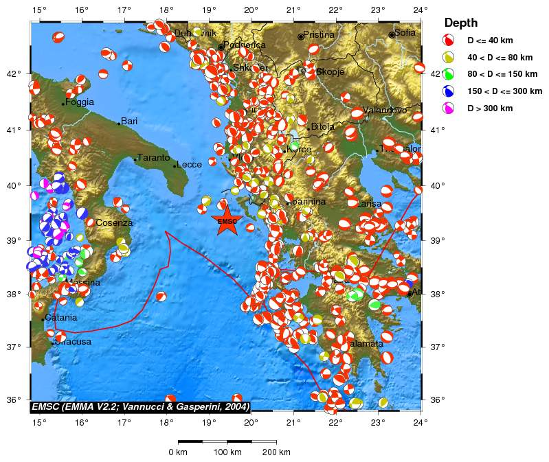Image resolution: width=549 pixels, height=462 pixels.
Task: Select the green 80–150 km legend beachball
Action: [x=449, y=74]
